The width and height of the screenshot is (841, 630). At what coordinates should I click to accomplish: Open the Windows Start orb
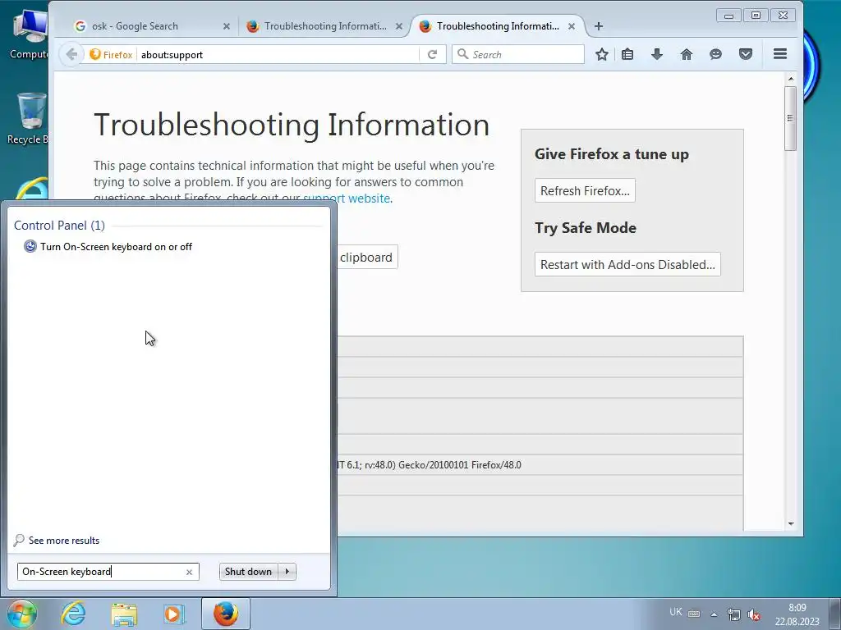point(22,614)
